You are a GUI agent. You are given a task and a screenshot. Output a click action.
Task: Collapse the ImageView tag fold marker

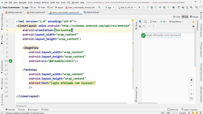click(15, 48)
